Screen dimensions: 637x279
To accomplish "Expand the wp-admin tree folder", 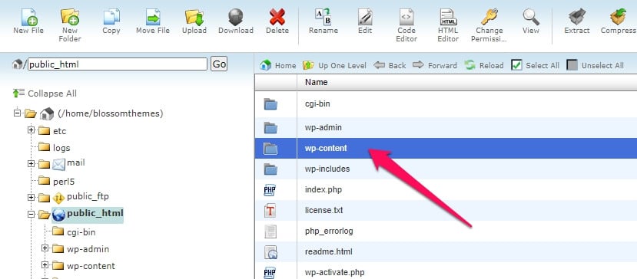I will tap(45, 248).
